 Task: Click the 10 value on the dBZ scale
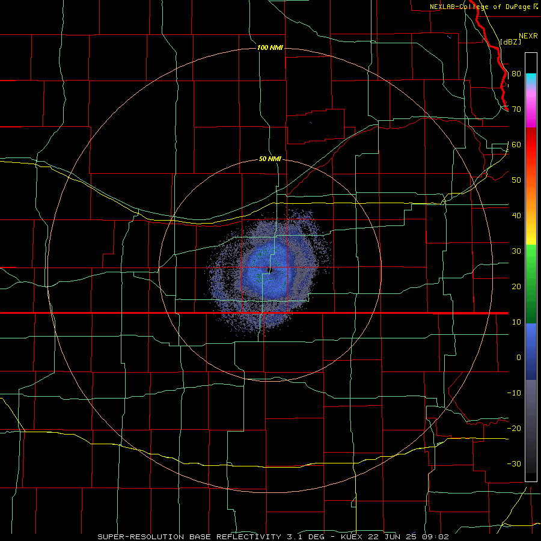pos(516,322)
